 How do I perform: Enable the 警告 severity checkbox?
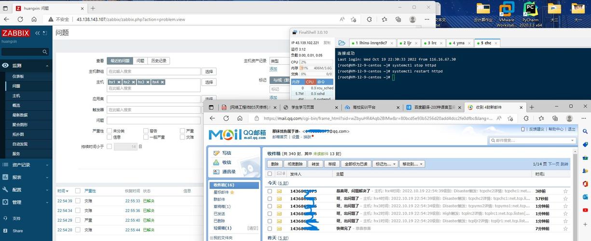146,131
